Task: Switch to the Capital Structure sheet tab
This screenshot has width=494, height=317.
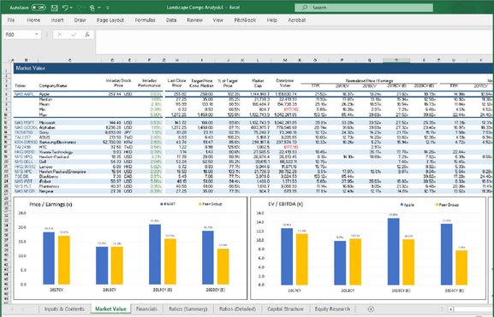Action: coord(285,308)
